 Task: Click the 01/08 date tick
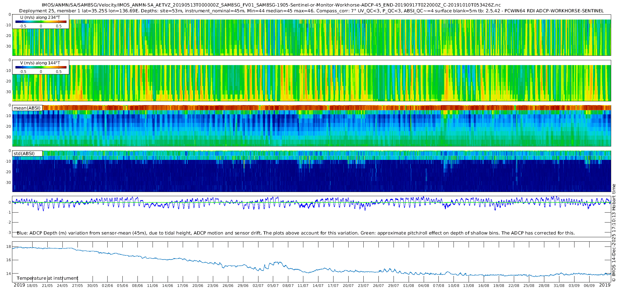tap(408, 286)
